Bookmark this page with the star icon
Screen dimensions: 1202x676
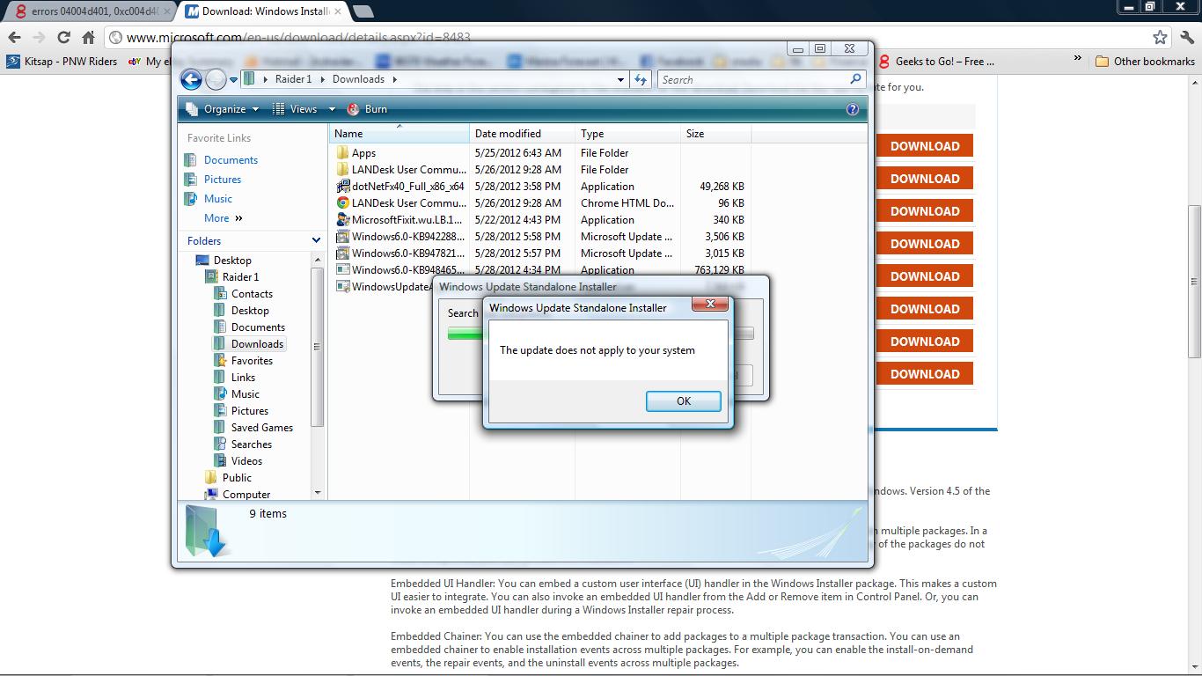1160,37
